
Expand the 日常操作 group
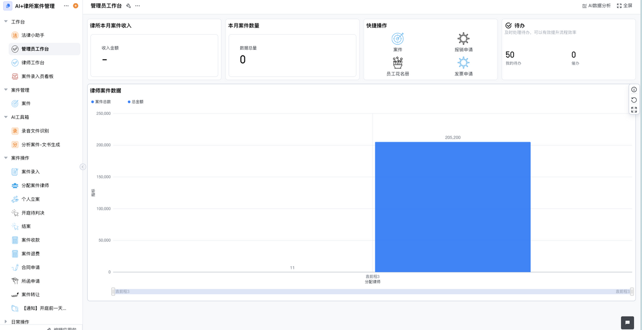[x=6, y=322]
